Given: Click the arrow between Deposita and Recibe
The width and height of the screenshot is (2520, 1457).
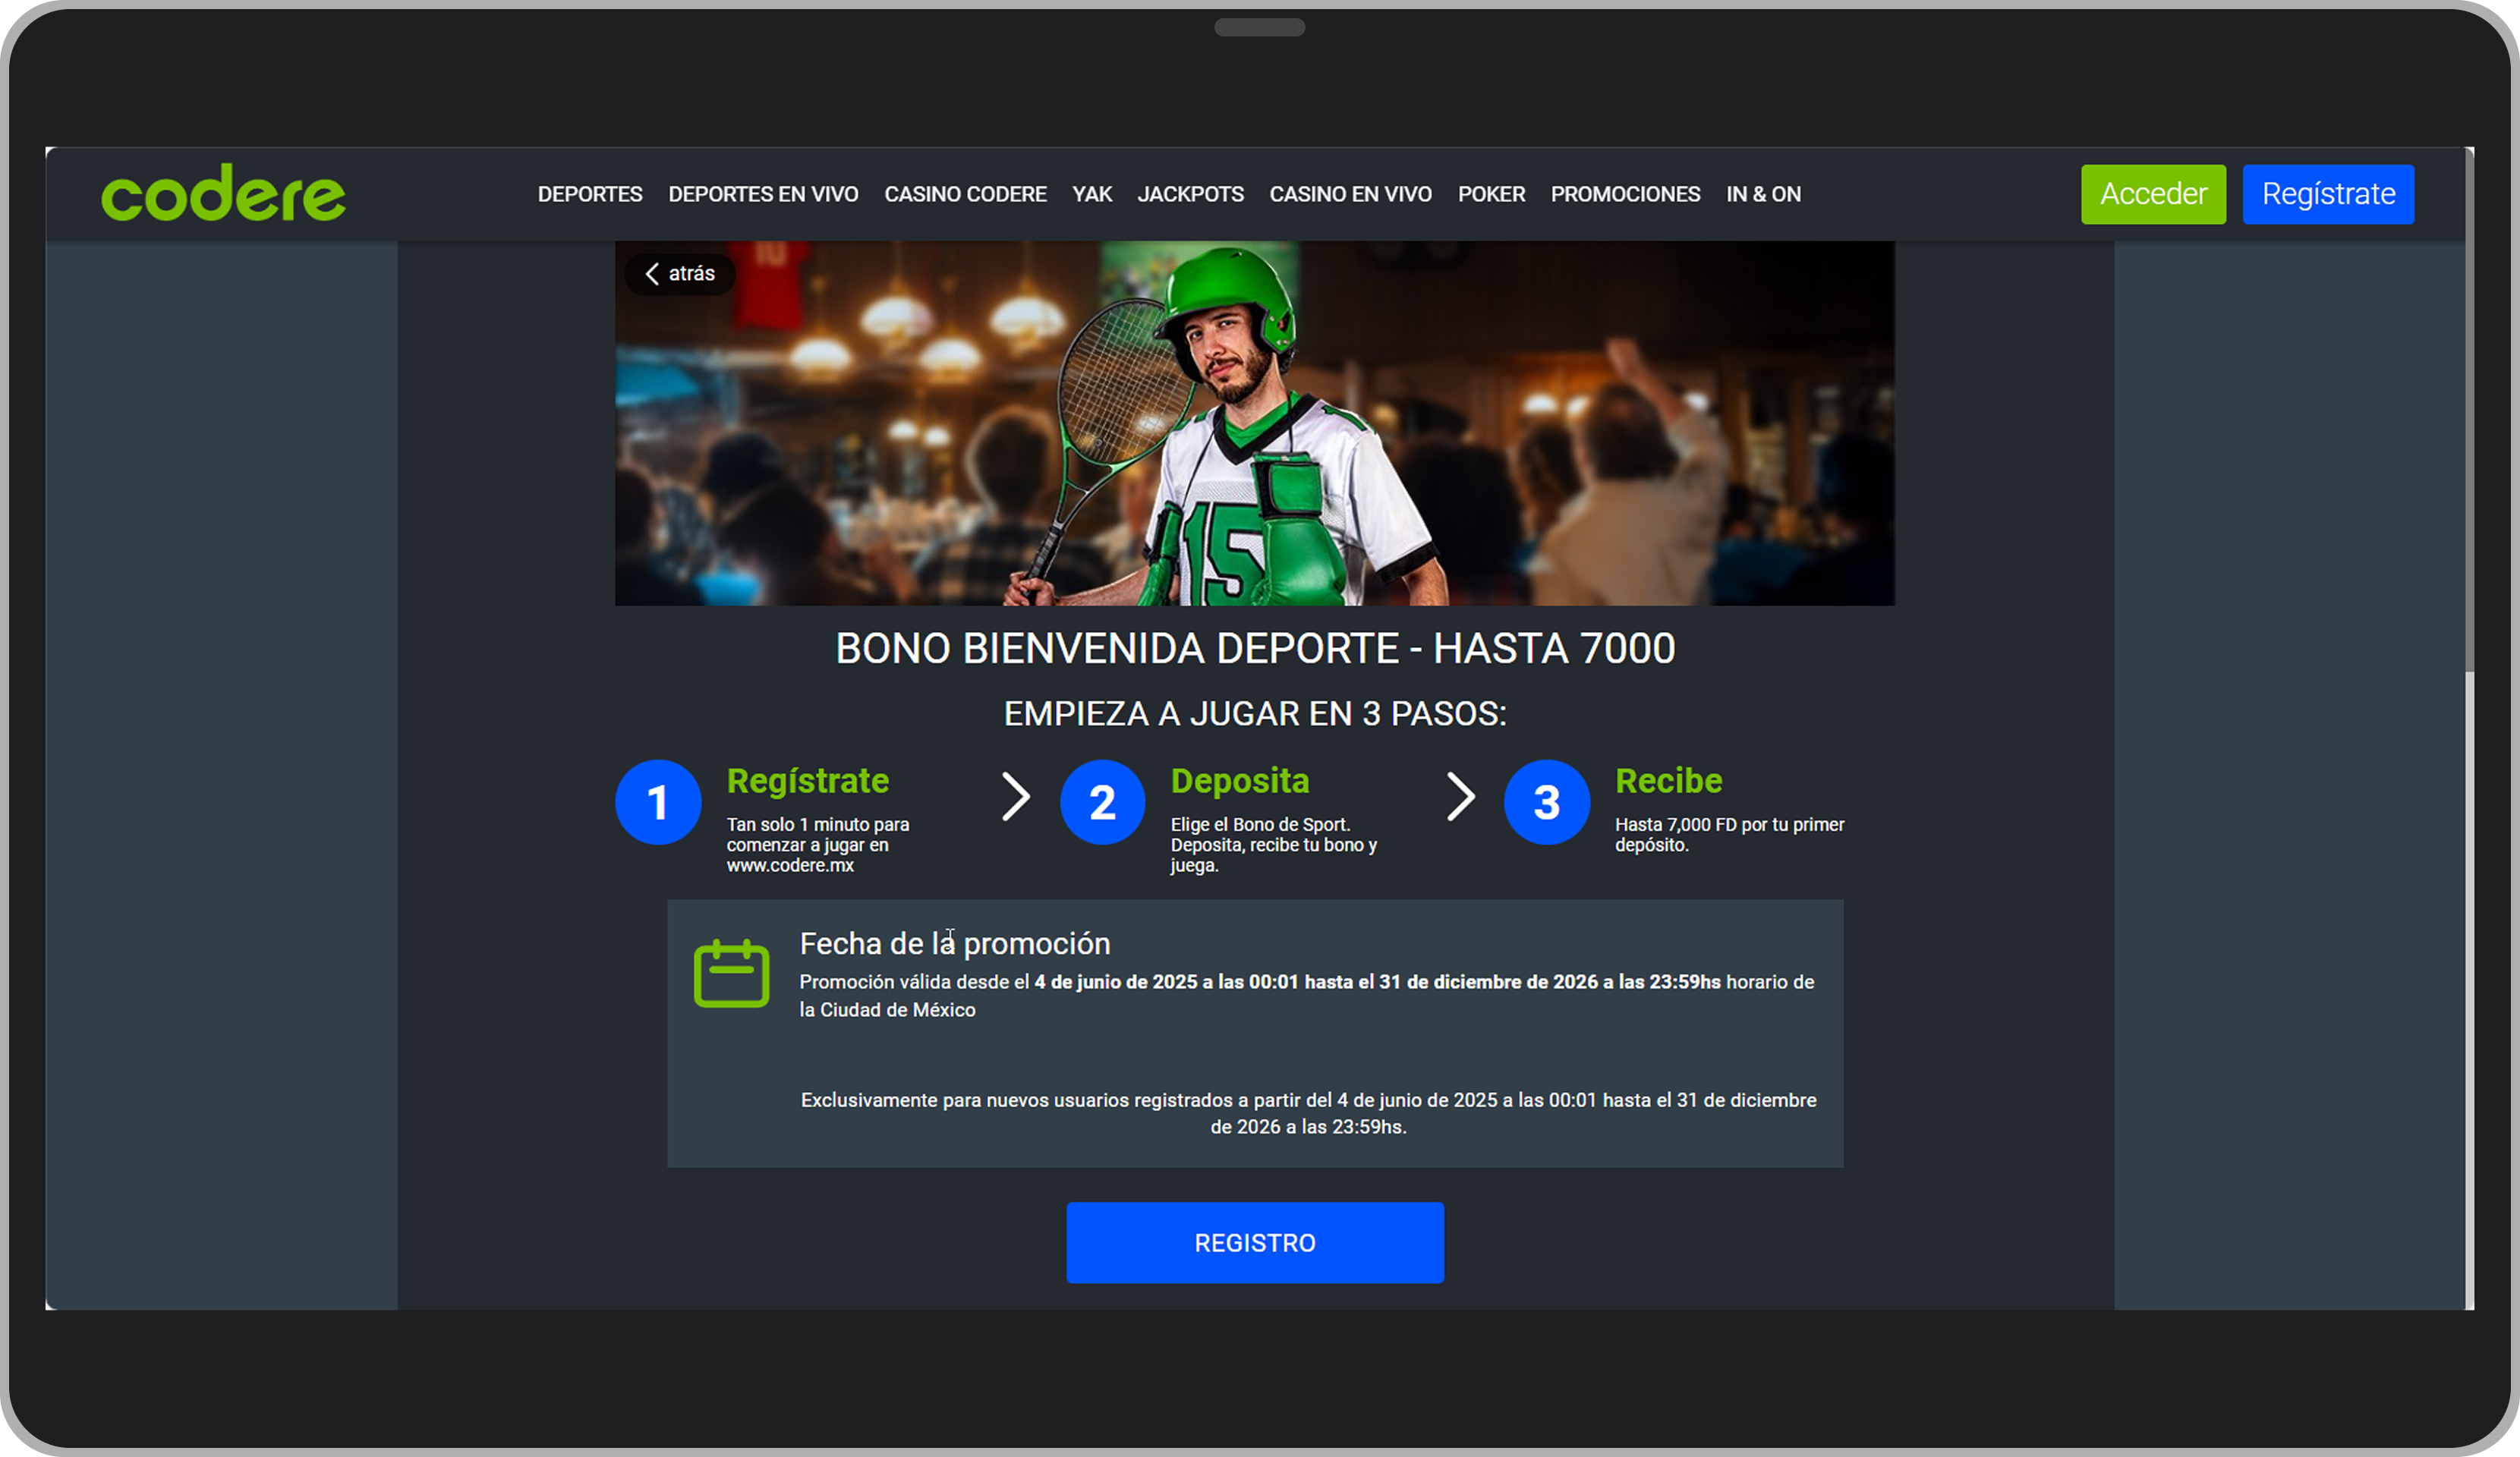Looking at the screenshot, I should [1460, 796].
